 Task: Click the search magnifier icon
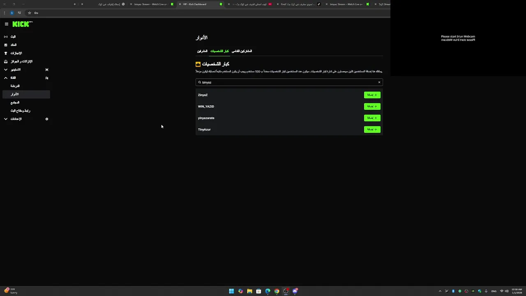pos(200,82)
